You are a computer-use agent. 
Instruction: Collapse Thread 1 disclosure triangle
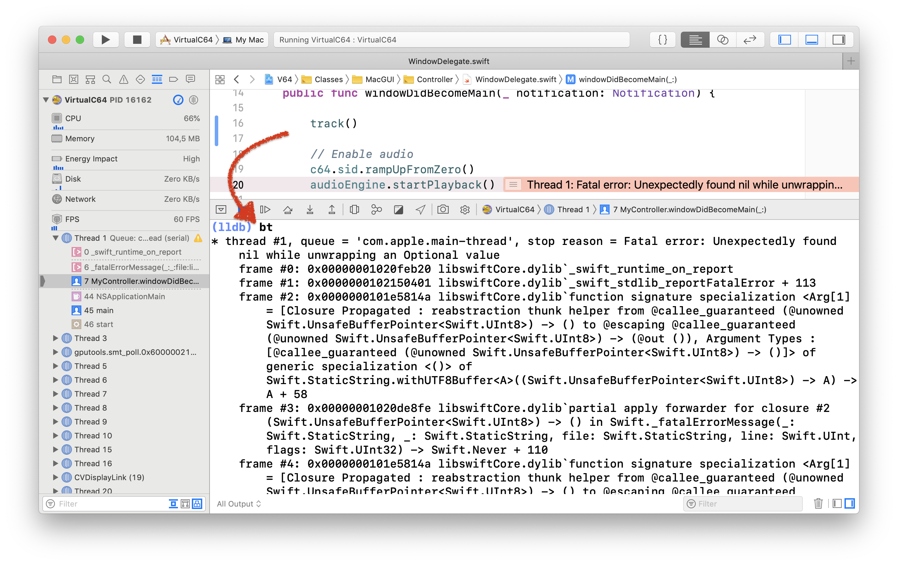click(56, 238)
